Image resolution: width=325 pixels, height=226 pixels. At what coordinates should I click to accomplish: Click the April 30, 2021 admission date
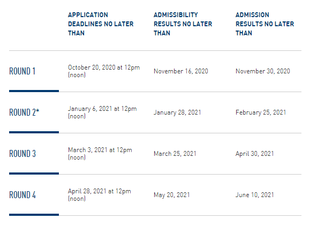254,154
